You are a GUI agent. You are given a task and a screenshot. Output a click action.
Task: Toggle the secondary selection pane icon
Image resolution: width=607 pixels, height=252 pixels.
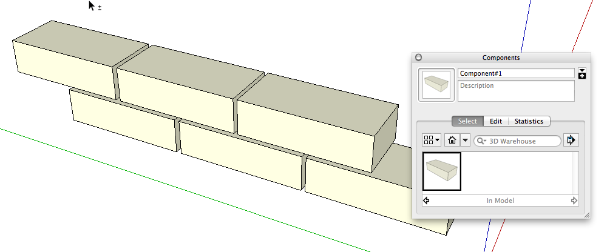click(582, 74)
